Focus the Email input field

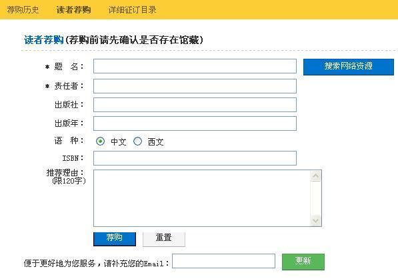(223, 261)
